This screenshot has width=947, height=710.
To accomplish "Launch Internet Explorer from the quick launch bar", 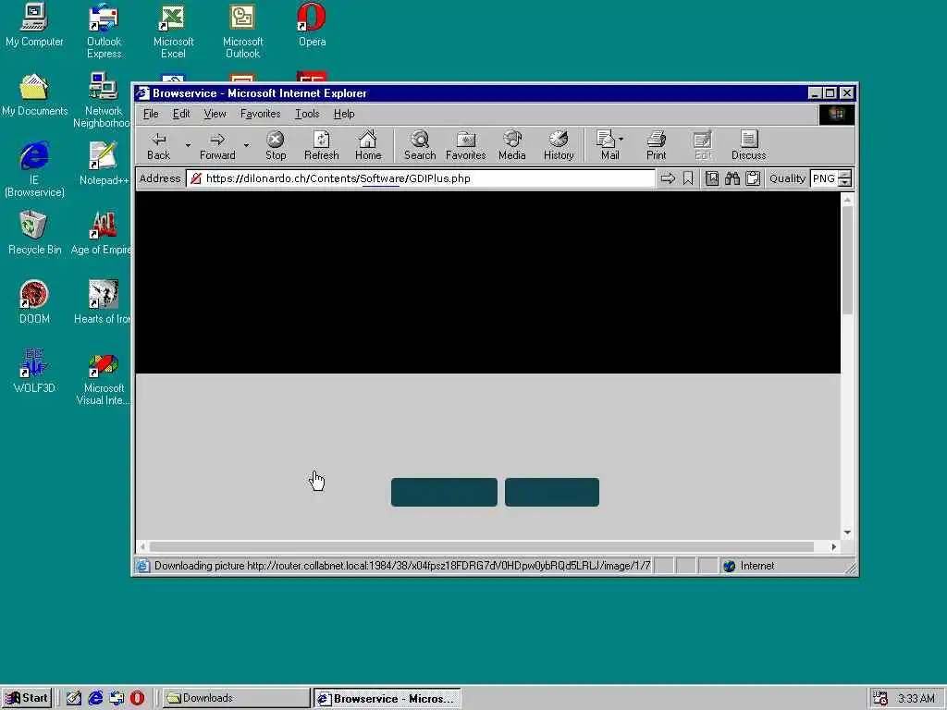I will click(x=95, y=698).
